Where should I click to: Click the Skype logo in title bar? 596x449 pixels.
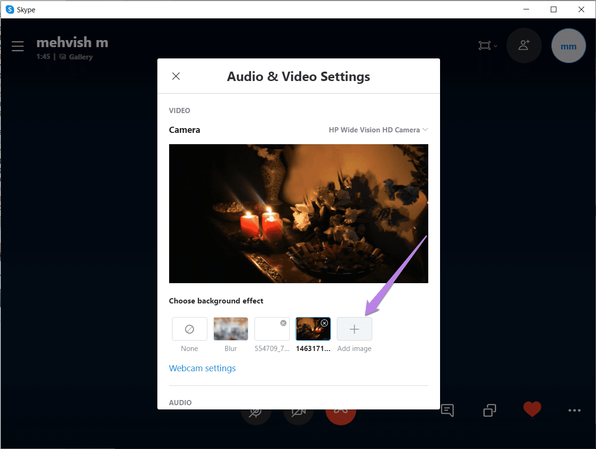pos(10,9)
